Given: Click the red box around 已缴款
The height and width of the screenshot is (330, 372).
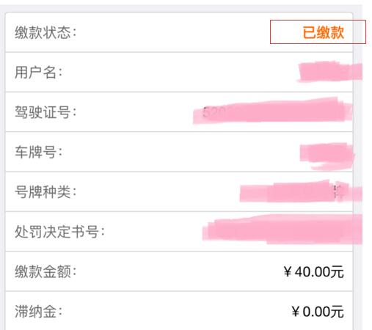Looking at the screenshot, I should click(x=318, y=32).
